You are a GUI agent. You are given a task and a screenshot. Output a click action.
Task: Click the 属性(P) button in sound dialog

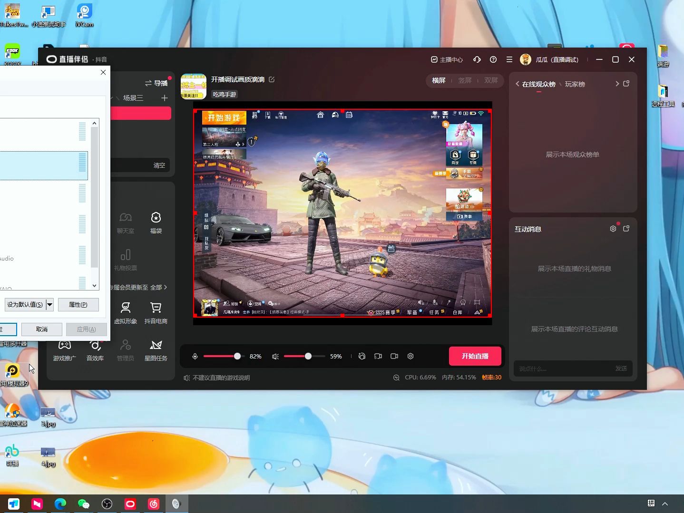click(x=78, y=305)
